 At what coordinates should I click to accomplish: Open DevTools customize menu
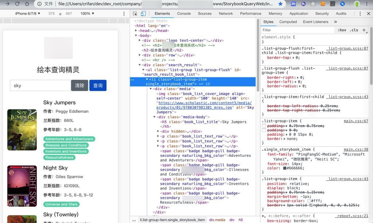tap(360, 14)
